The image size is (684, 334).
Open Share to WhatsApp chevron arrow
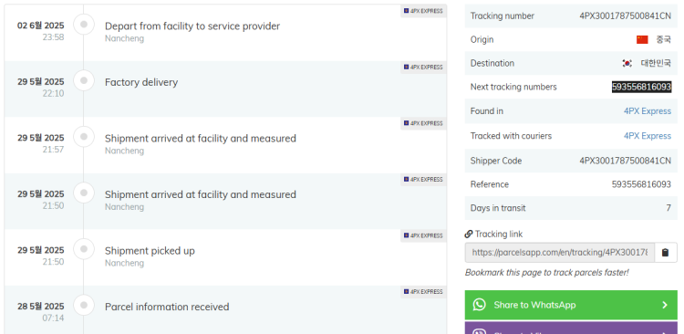tap(665, 305)
